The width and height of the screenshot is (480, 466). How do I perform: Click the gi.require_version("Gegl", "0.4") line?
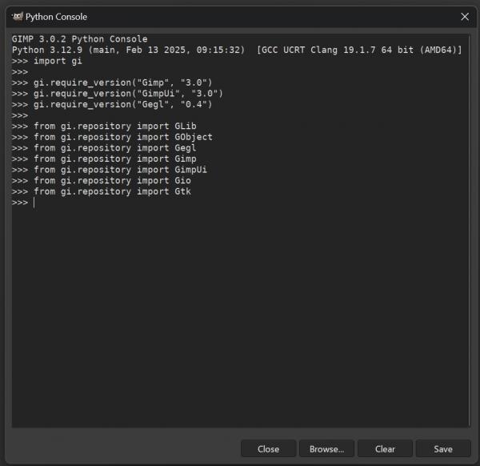coord(112,104)
